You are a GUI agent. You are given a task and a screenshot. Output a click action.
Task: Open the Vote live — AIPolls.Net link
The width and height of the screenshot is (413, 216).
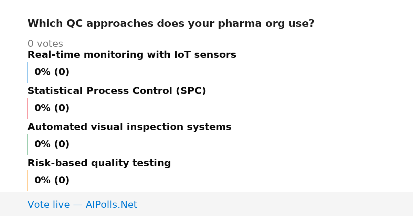click(x=82, y=205)
